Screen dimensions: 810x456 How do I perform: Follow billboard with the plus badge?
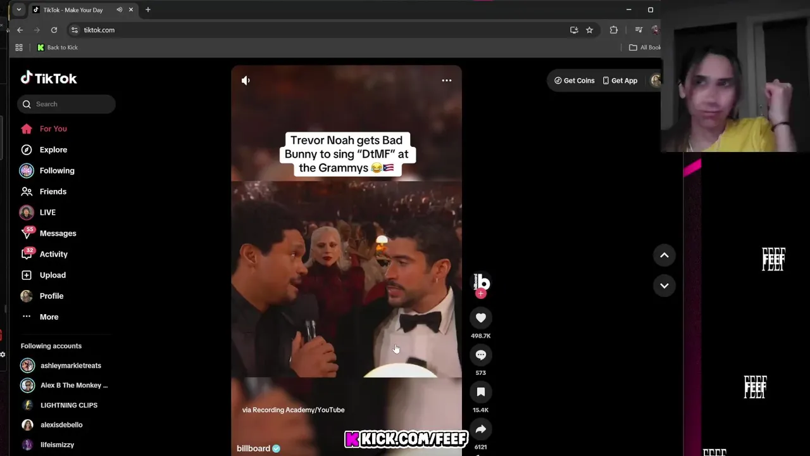click(x=481, y=294)
